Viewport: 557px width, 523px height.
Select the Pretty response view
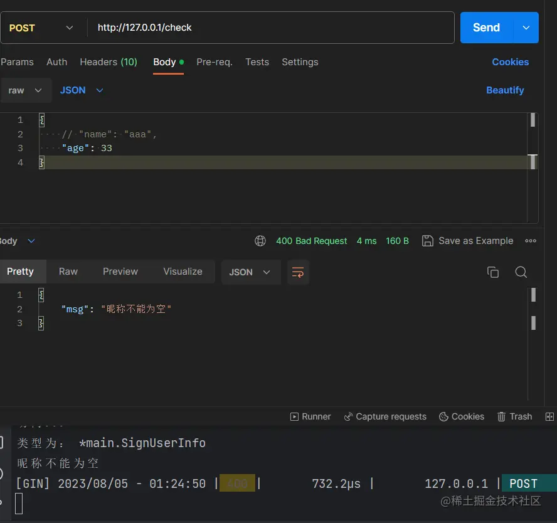20,272
